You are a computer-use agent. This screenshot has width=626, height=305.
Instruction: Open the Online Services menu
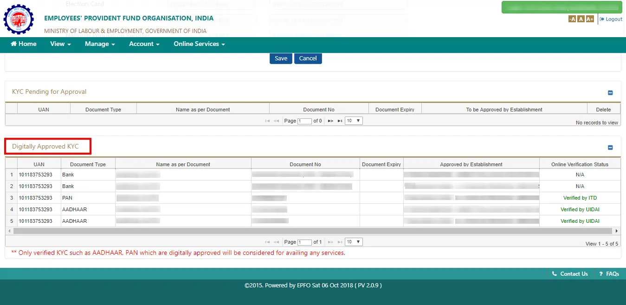(x=199, y=44)
